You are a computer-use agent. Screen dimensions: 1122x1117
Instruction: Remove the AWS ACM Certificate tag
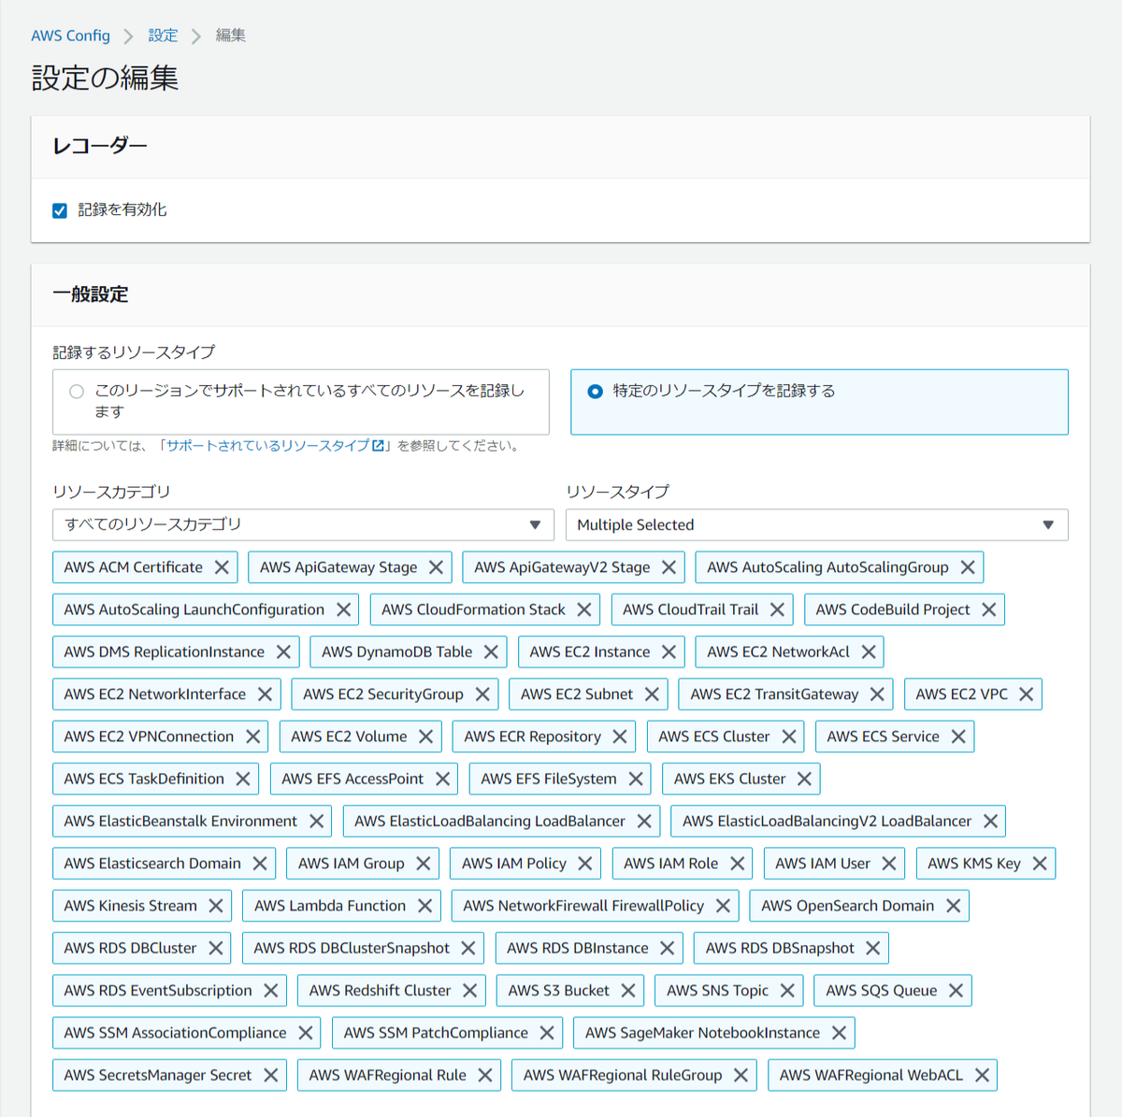[x=222, y=567]
